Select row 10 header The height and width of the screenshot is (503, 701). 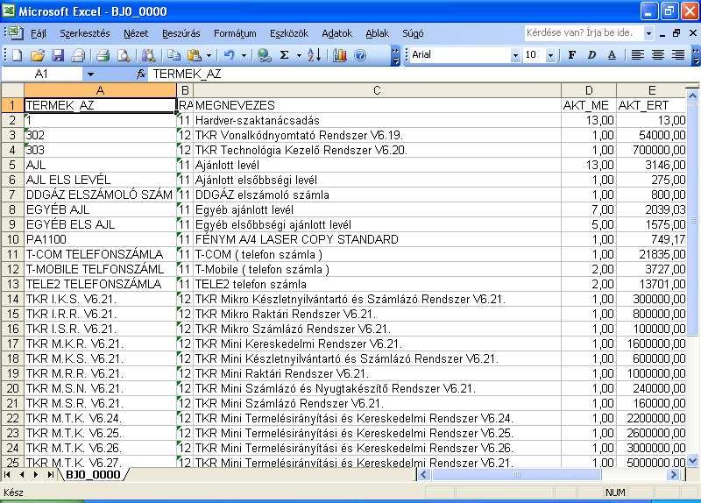(x=12, y=239)
